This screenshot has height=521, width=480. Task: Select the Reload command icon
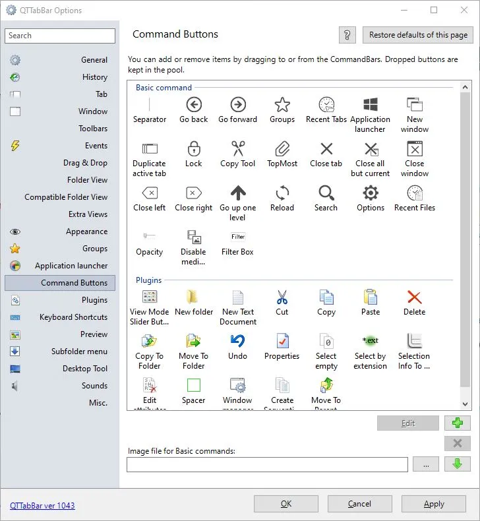(x=282, y=193)
